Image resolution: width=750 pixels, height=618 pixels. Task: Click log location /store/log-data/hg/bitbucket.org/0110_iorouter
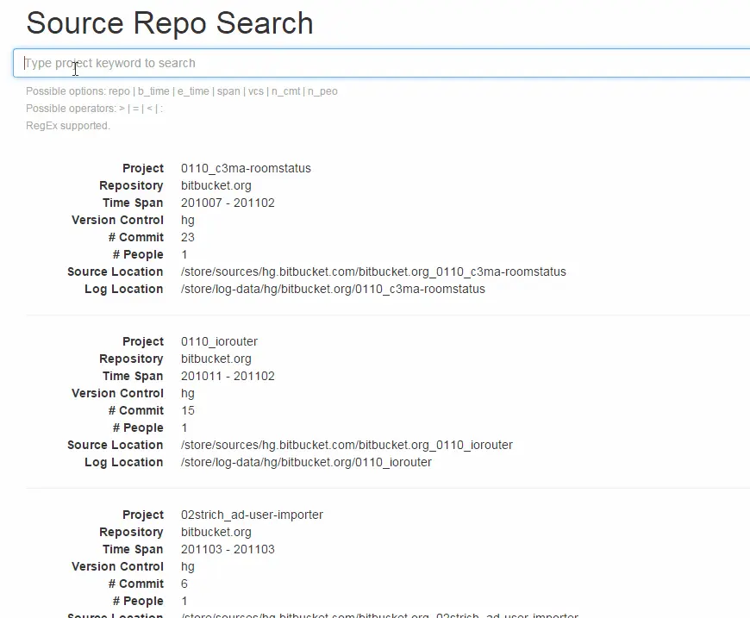click(x=306, y=462)
